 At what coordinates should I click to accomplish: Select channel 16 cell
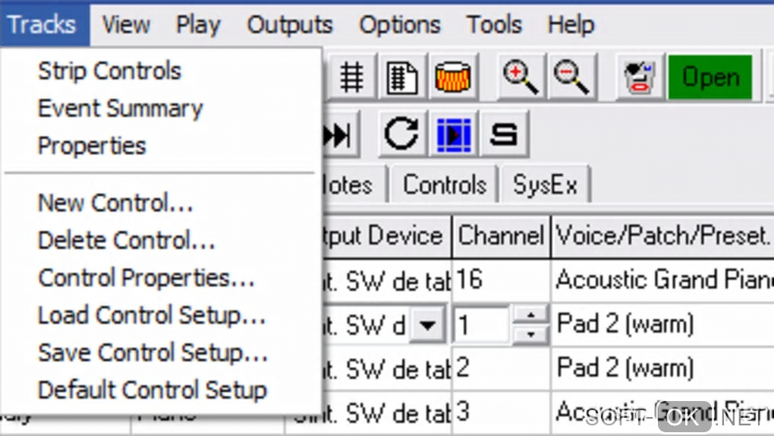pyautogui.click(x=501, y=280)
